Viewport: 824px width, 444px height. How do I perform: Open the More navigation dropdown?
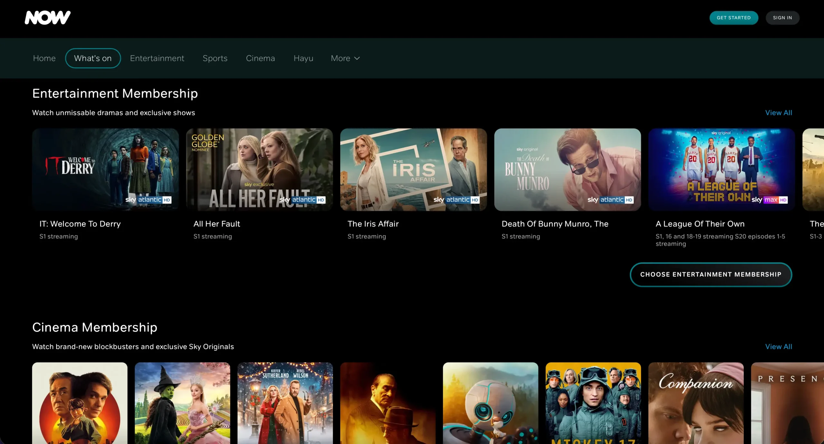(x=341, y=58)
